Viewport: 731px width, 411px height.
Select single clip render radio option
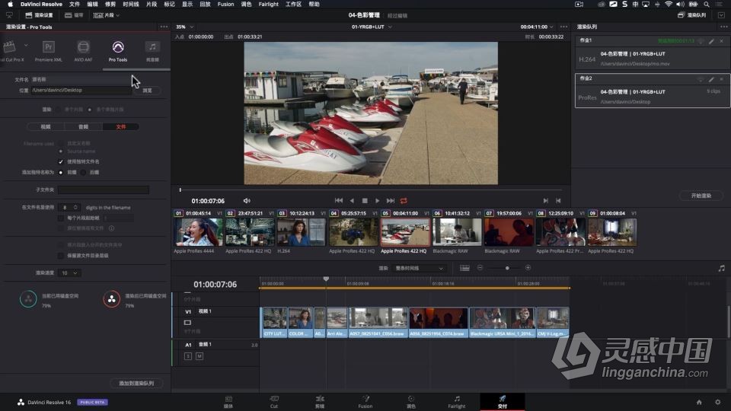coord(58,110)
